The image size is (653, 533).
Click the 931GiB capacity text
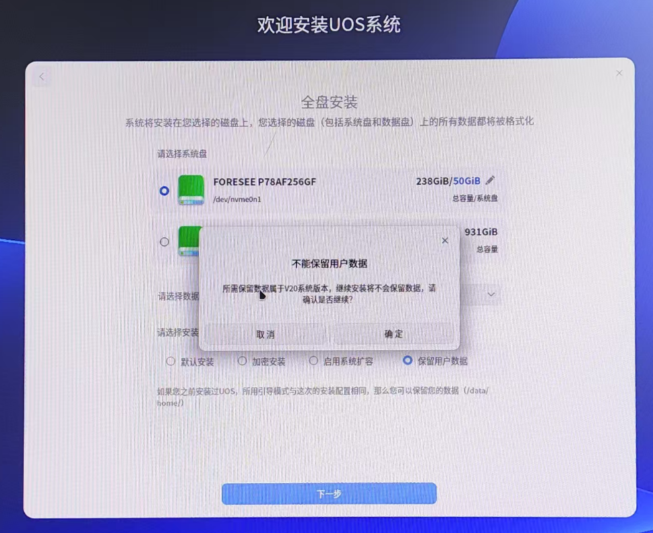point(481,232)
